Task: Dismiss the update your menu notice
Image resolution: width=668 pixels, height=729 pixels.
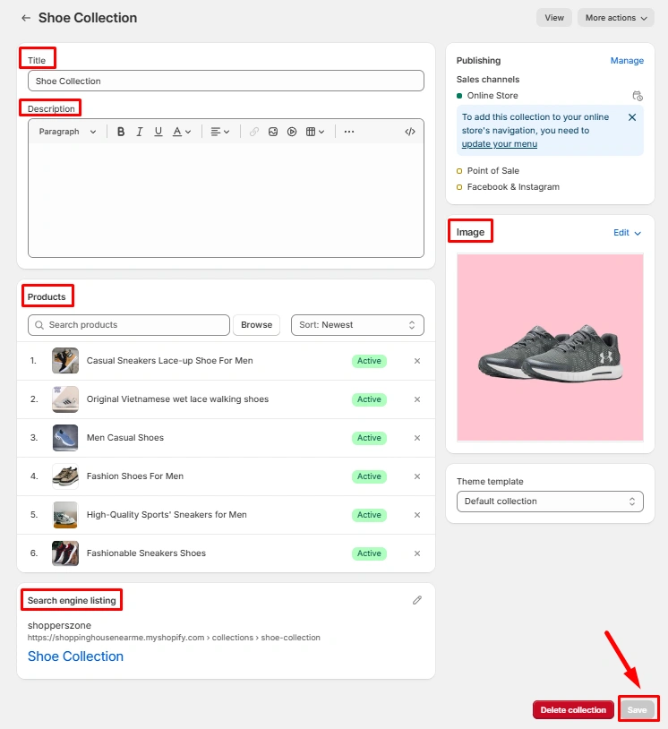Action: pos(632,117)
